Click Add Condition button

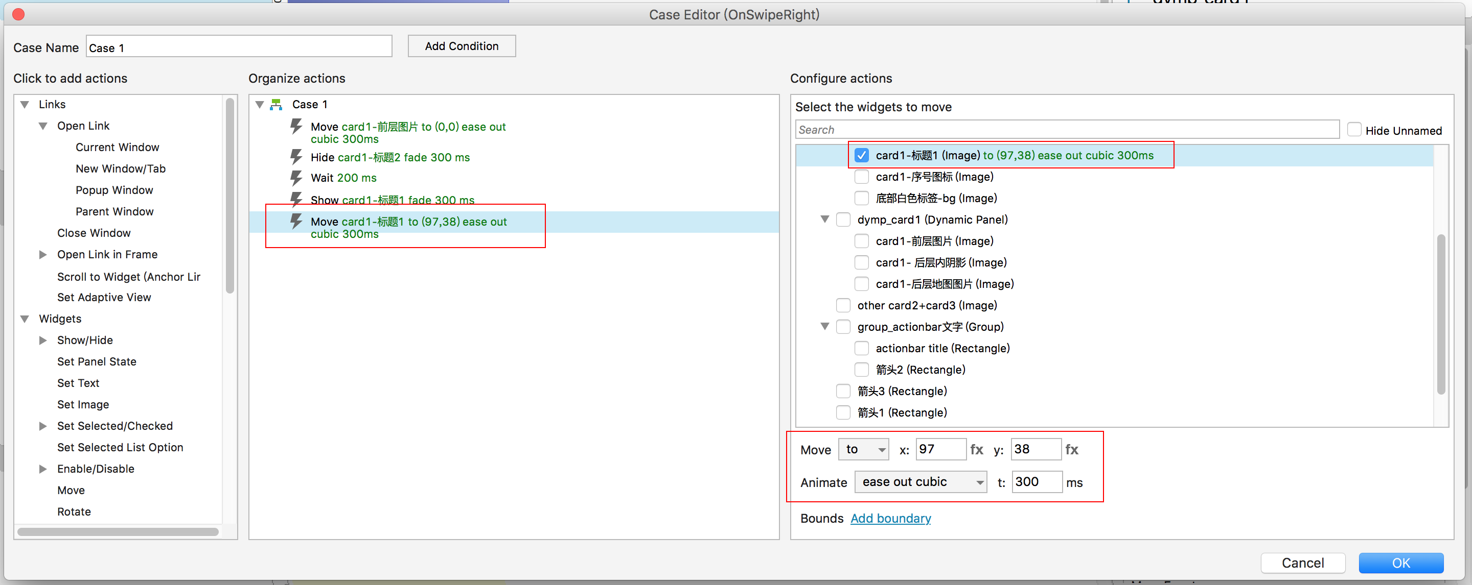point(461,46)
